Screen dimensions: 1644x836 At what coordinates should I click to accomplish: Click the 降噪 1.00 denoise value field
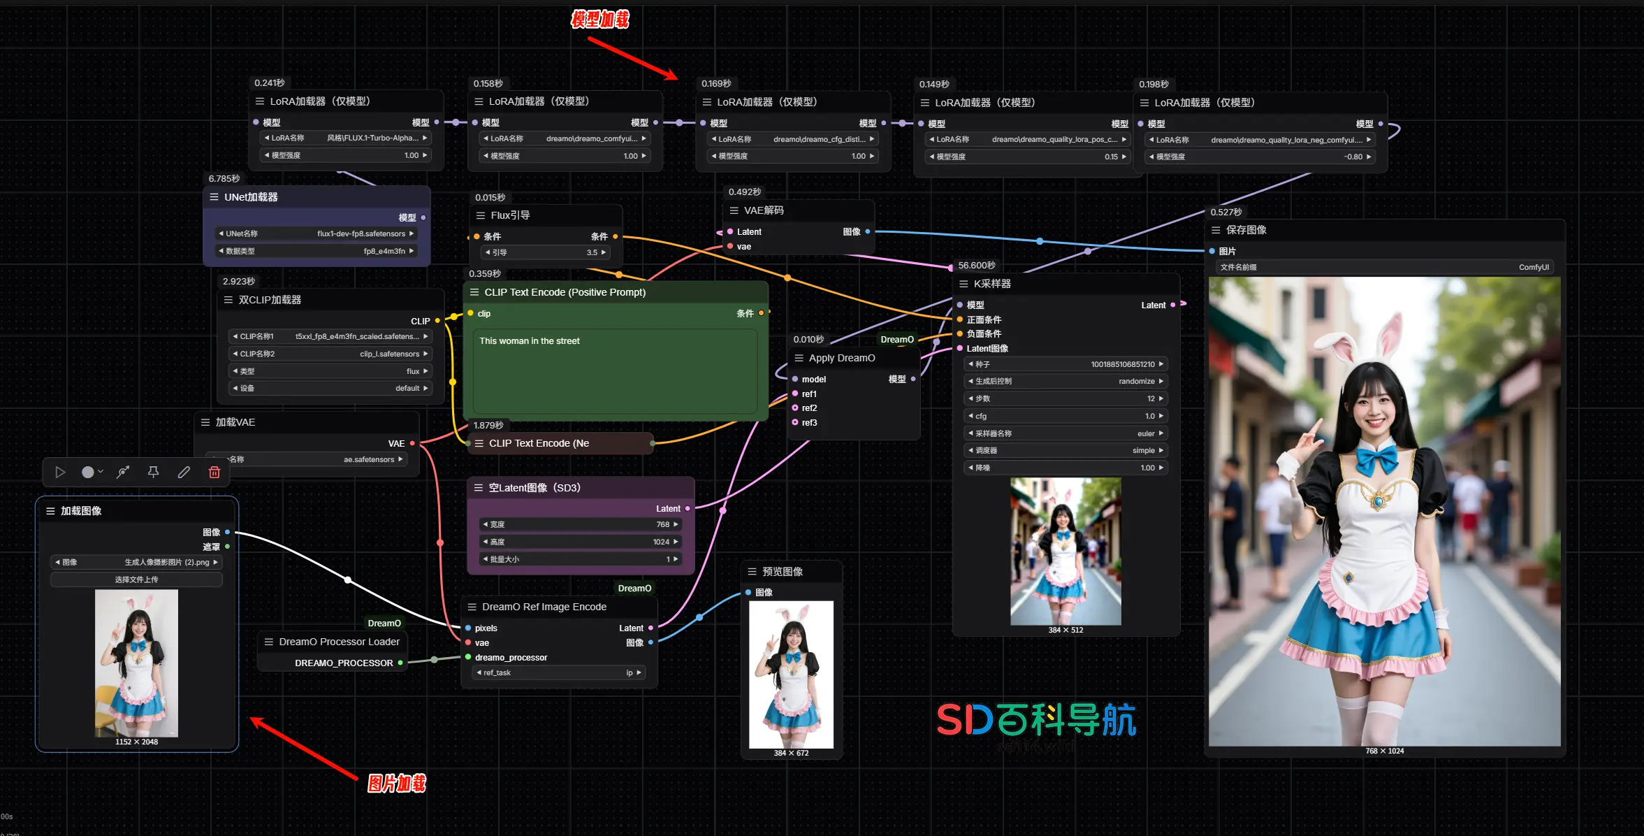click(x=1065, y=468)
